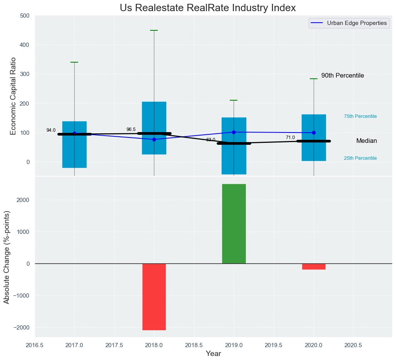Click the 90th Percentile annotation

pyautogui.click(x=343, y=76)
